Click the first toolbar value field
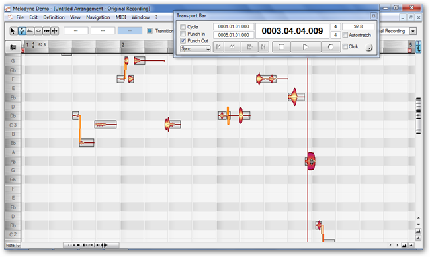This screenshot has height=257, width=430. tap(76, 30)
